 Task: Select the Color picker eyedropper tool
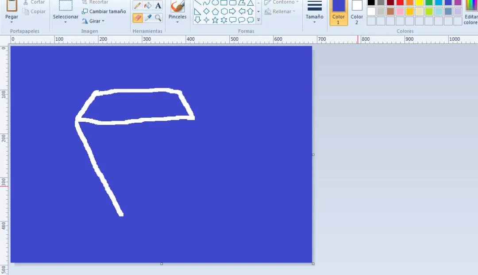(x=148, y=18)
